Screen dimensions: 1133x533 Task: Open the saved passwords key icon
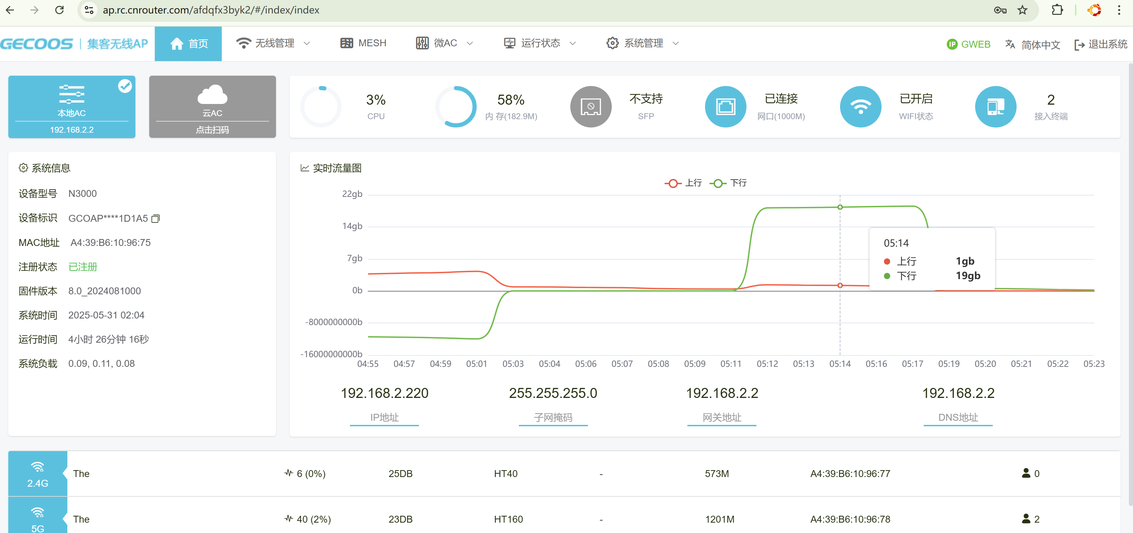pyautogui.click(x=1000, y=10)
